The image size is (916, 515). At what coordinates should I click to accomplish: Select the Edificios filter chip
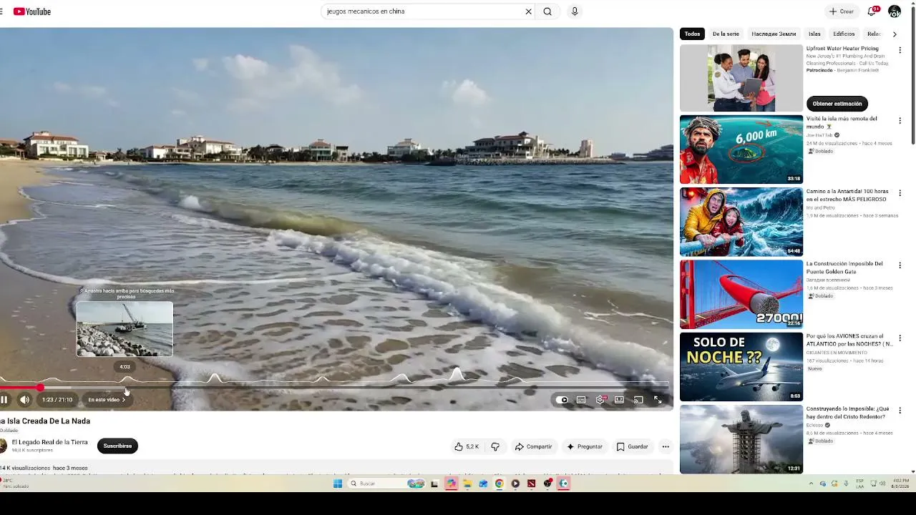[844, 34]
